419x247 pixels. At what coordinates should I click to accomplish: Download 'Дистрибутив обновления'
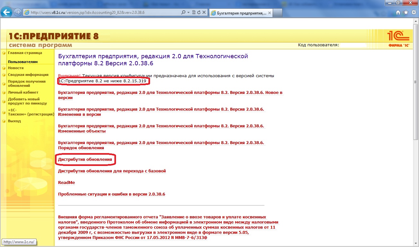pos(85,159)
